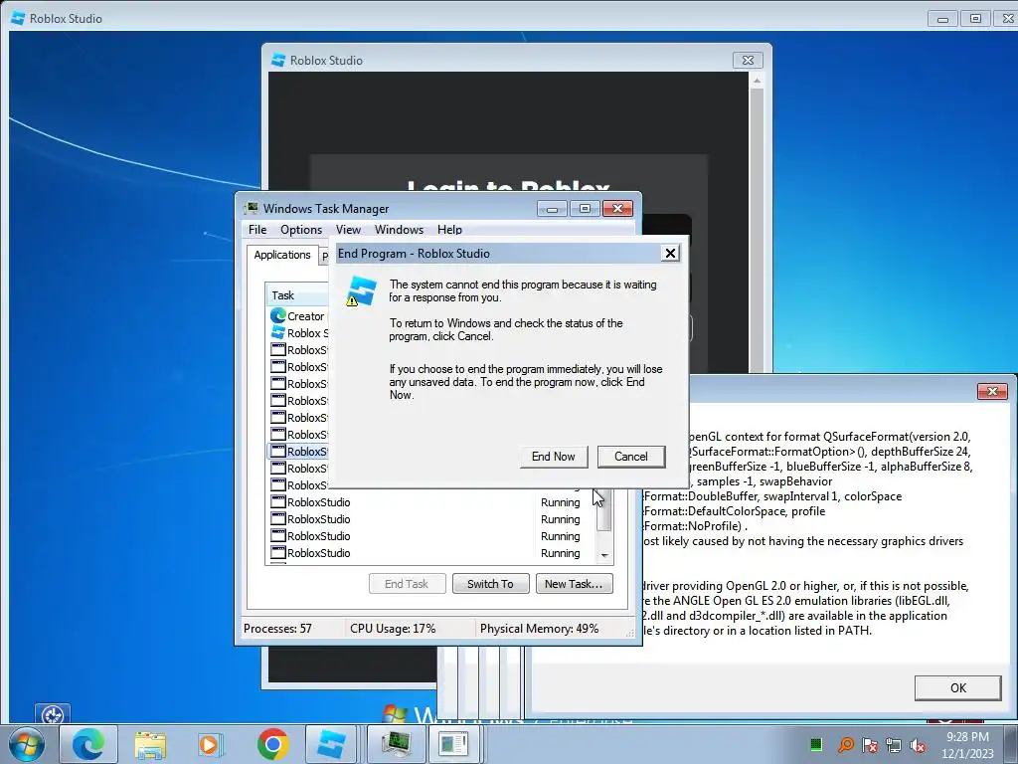
Task: Switch to Roblox Studio on the taskbar
Action: [x=331, y=744]
